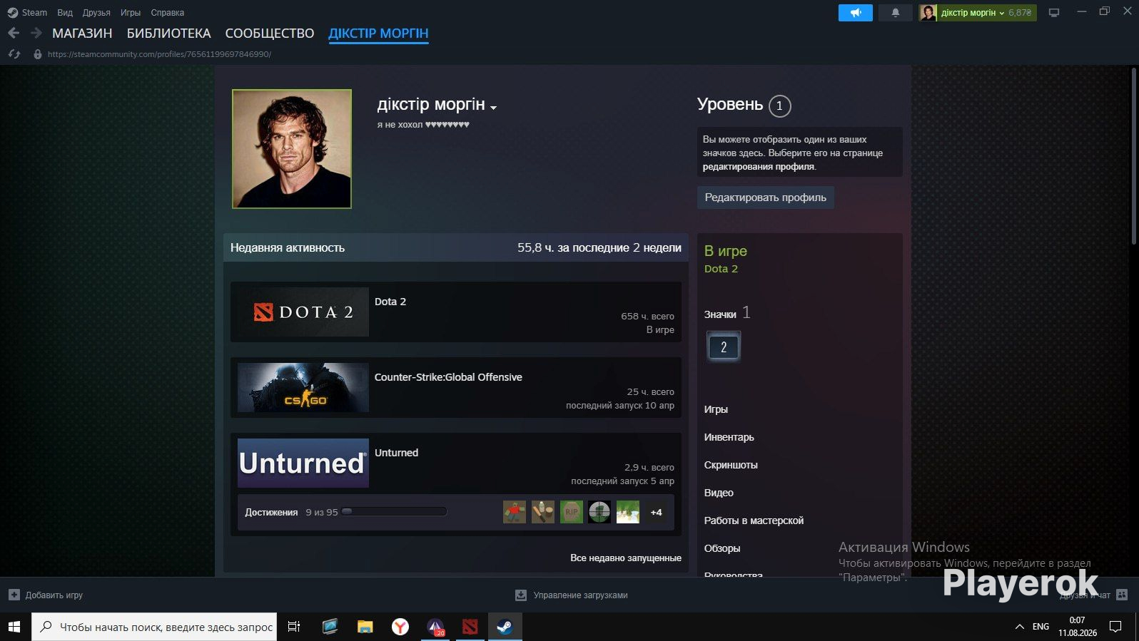1139x641 pixels.
Task: Click the steamcommunity profile URL text
Action: point(159,54)
